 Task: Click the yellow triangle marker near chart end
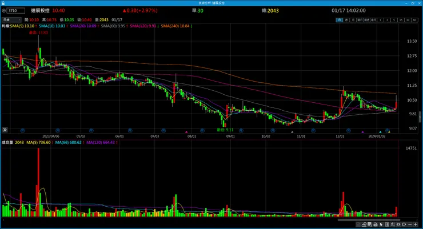(x=389, y=132)
